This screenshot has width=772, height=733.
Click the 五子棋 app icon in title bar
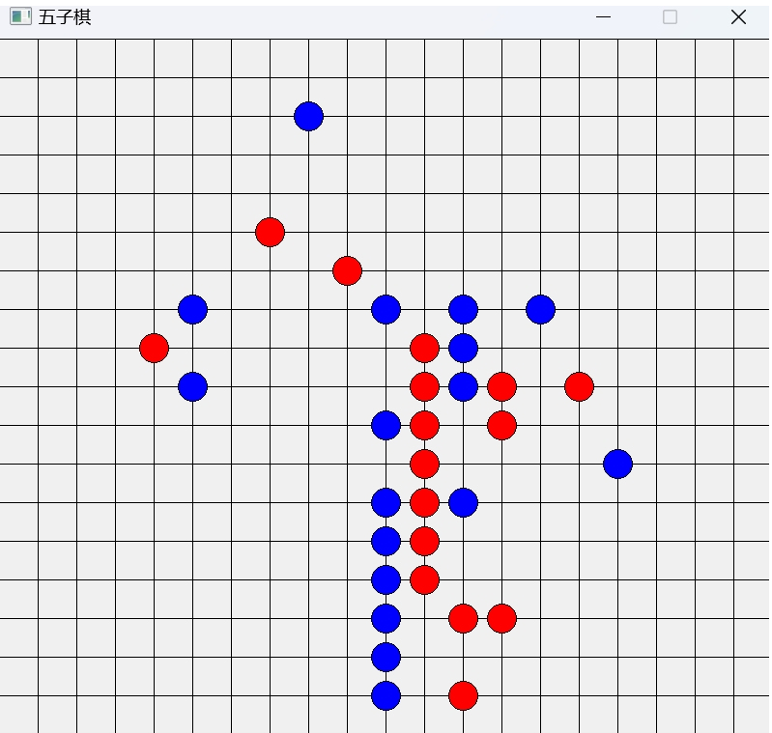pos(19,17)
